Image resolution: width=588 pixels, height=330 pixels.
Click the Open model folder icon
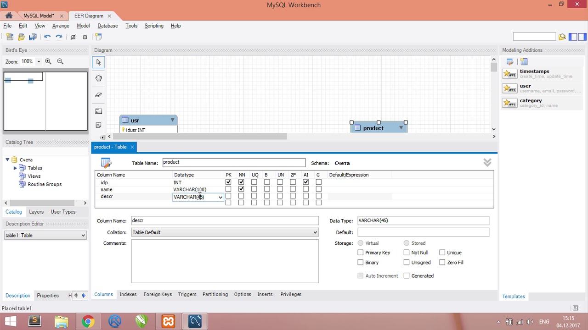point(21,37)
